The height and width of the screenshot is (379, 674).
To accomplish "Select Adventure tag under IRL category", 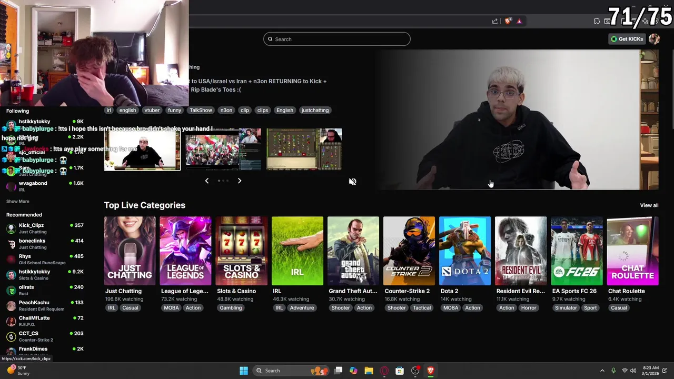I will coord(302,308).
